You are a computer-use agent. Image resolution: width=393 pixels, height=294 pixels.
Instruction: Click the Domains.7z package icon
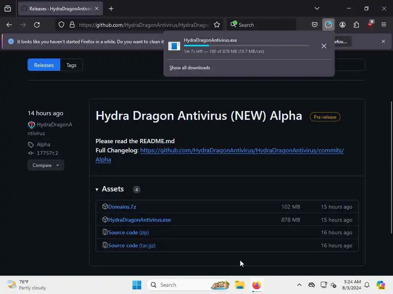click(105, 206)
